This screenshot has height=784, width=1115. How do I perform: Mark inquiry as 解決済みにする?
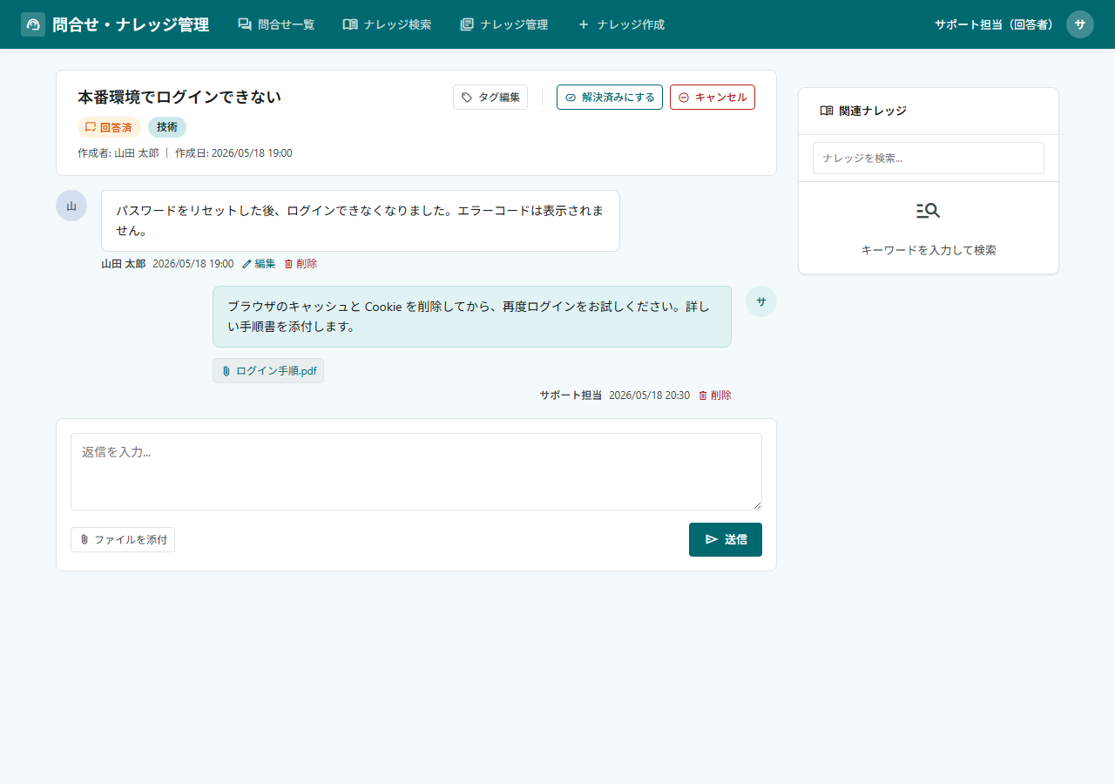[x=610, y=98]
